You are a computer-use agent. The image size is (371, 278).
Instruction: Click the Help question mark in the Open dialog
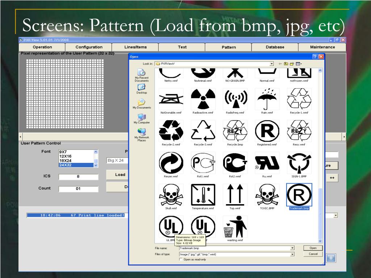click(315, 56)
